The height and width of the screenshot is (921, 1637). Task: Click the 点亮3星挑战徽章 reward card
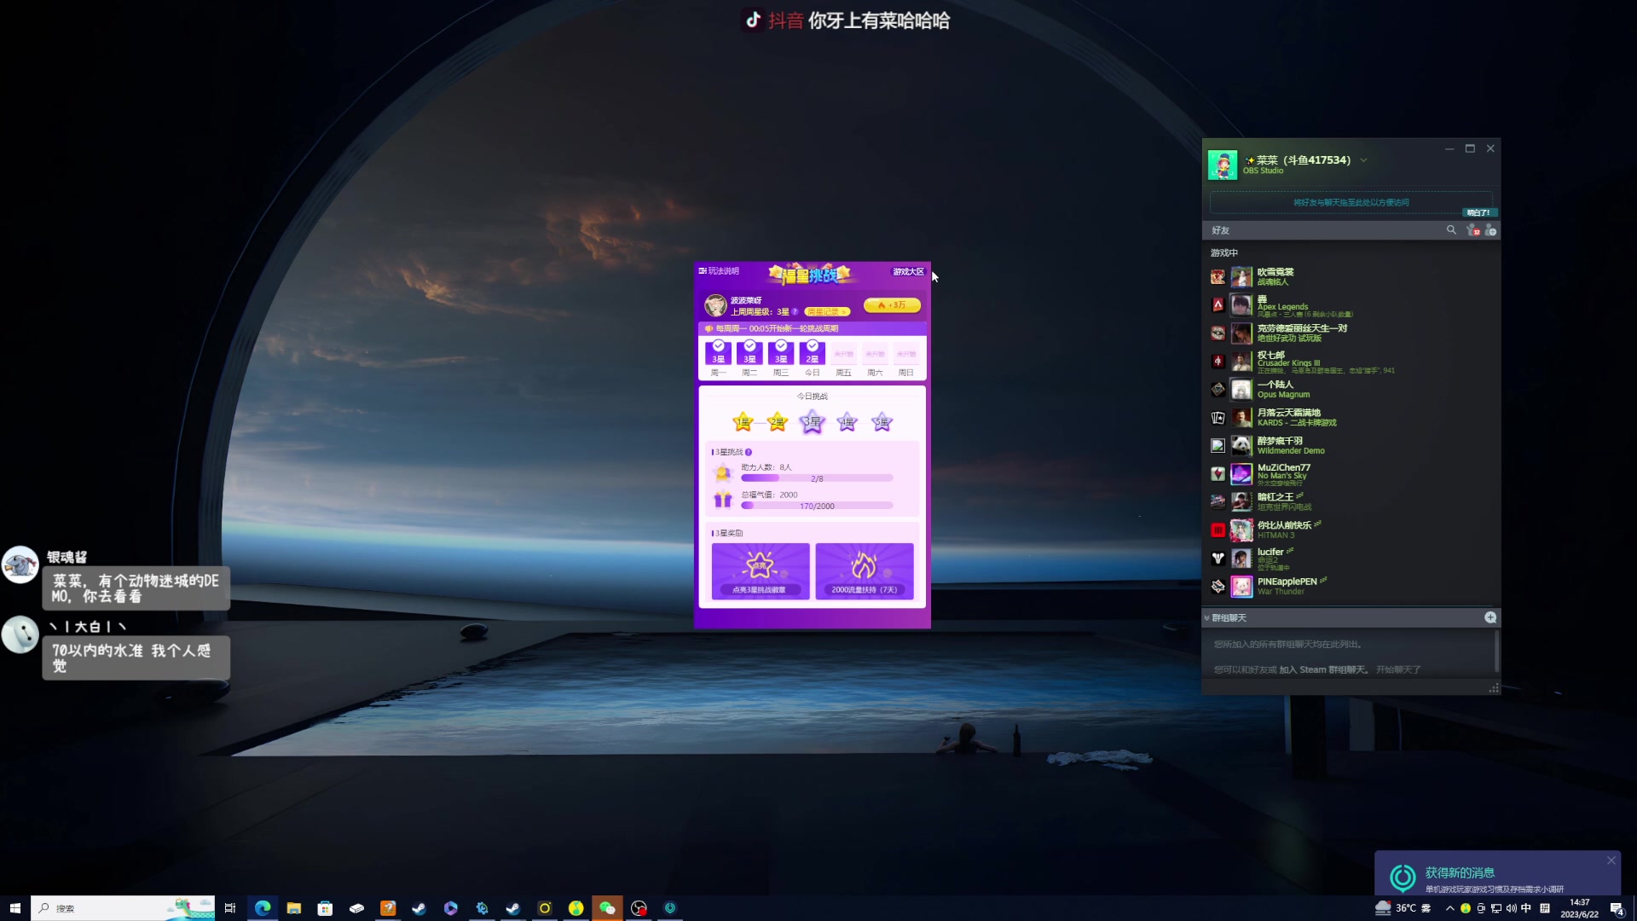[761, 571]
